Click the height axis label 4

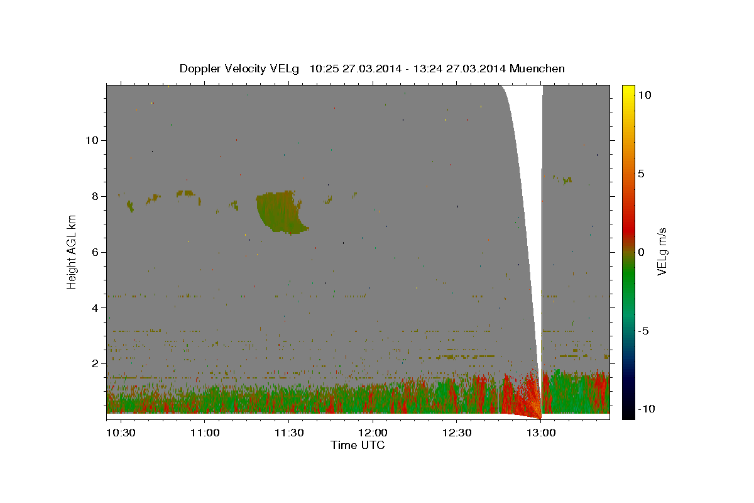pos(94,308)
